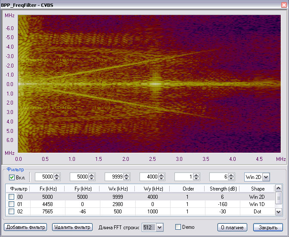Click the Wy input field showing 4000
The height and width of the screenshot is (237, 289).
[x=149, y=177]
